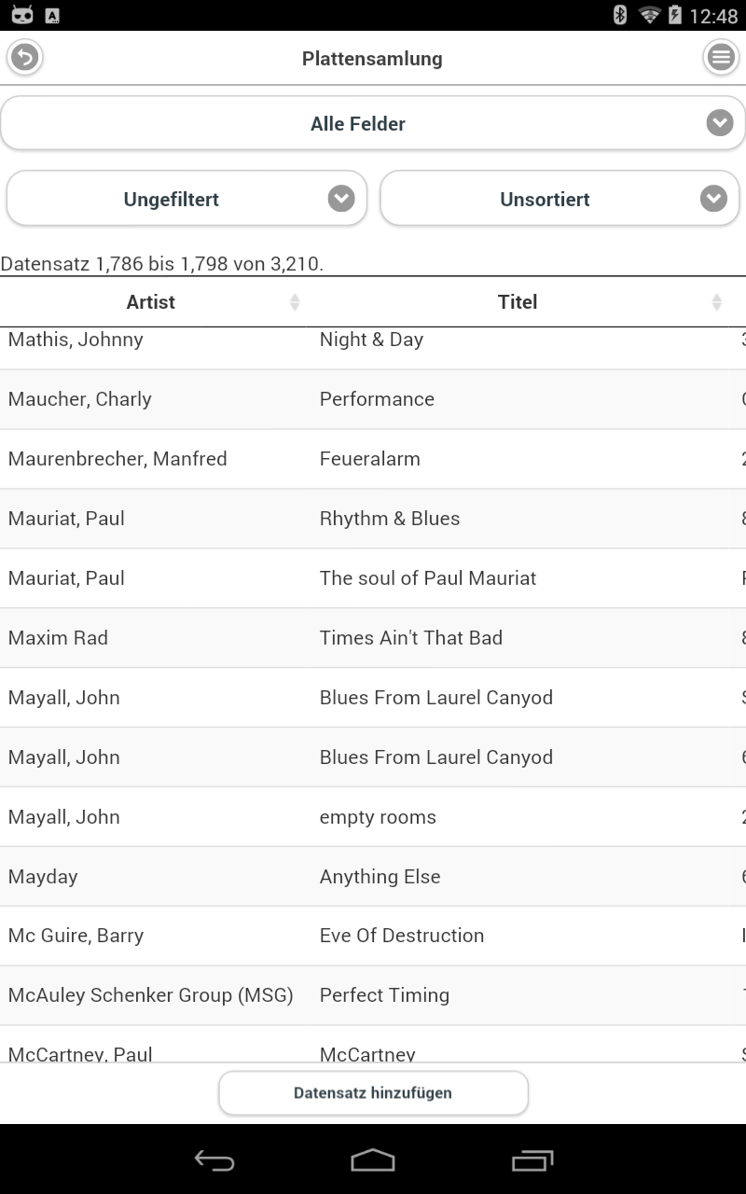Open the Unsortiert sorting dropdown
The height and width of the screenshot is (1194, 746).
click(x=559, y=199)
